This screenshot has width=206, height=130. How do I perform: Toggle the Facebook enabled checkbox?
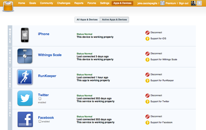[x=40, y=121]
